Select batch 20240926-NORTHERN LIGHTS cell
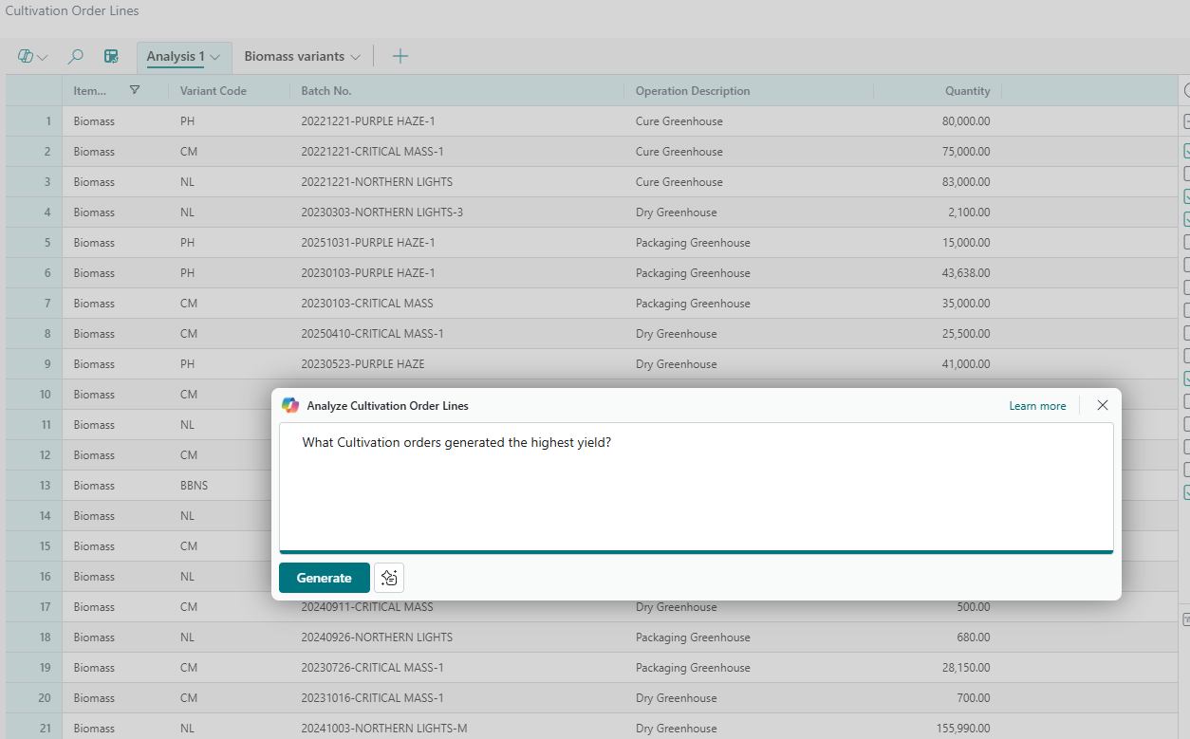 click(x=377, y=637)
